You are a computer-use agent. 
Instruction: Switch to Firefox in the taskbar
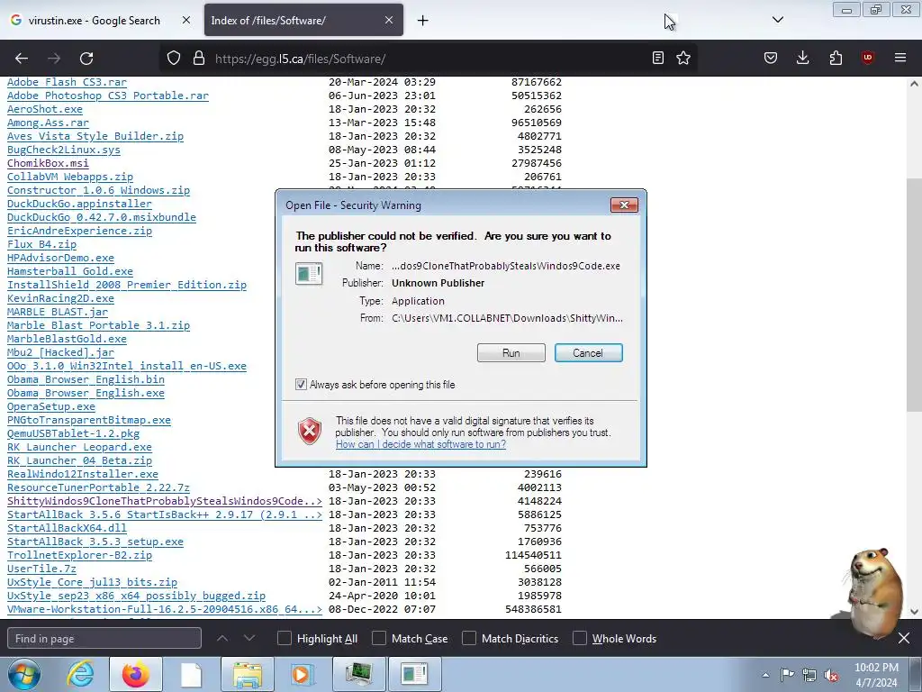tap(135, 674)
